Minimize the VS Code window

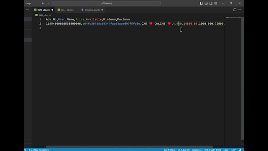[x=223, y=3]
